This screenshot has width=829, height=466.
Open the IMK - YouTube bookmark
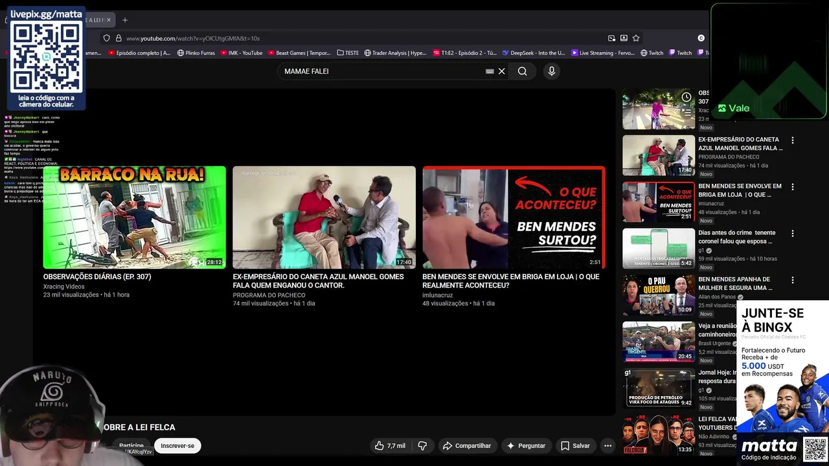pyautogui.click(x=242, y=53)
